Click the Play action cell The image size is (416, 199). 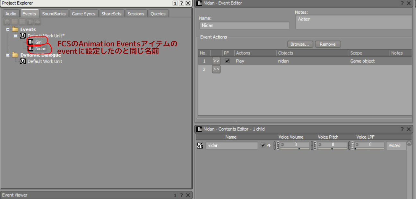point(256,61)
